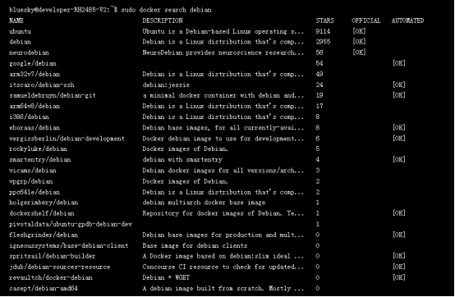Click the AUTOMATED column header

point(407,21)
